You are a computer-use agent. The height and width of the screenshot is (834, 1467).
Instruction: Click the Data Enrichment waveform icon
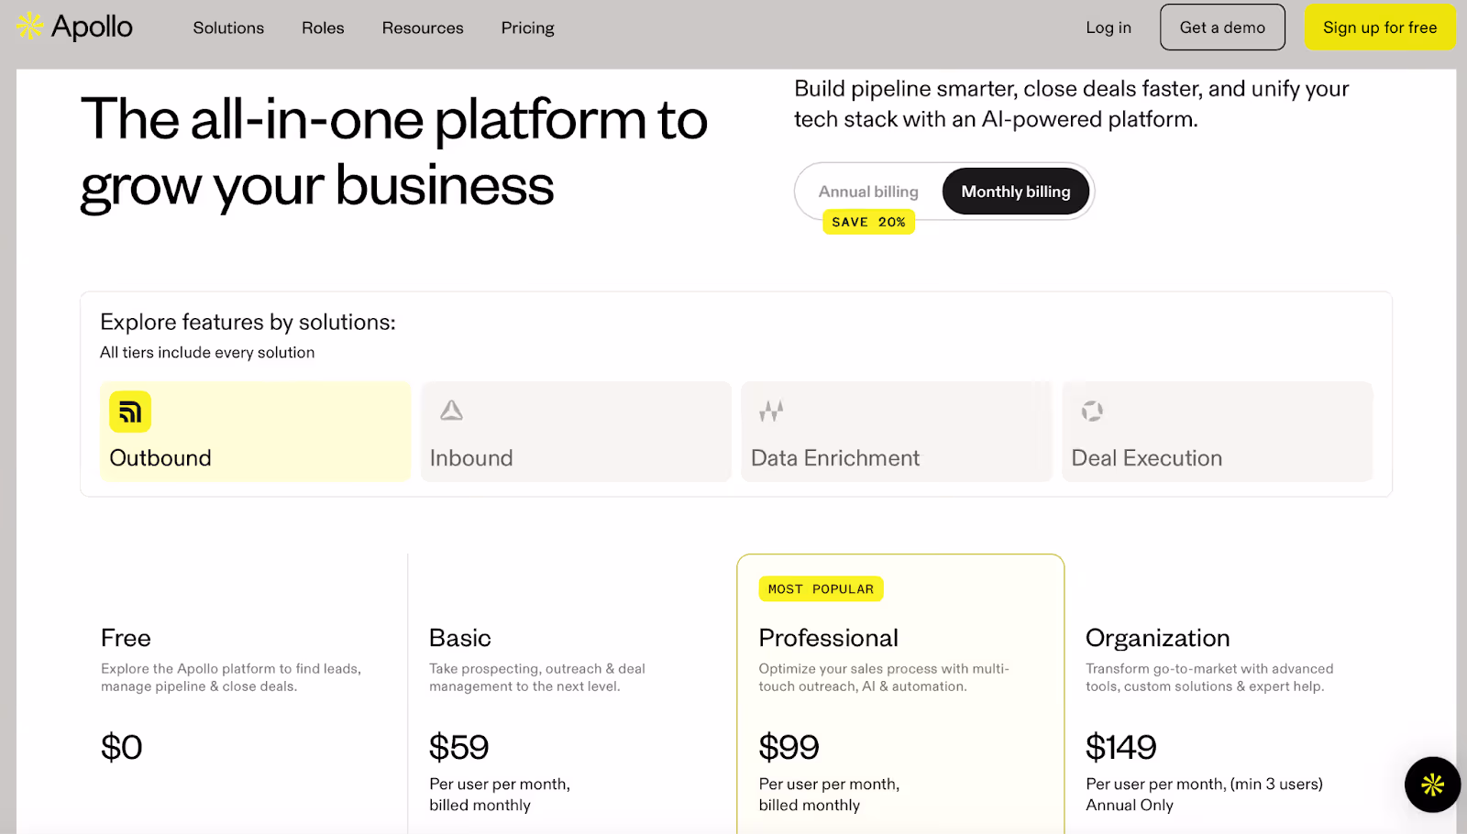(771, 412)
